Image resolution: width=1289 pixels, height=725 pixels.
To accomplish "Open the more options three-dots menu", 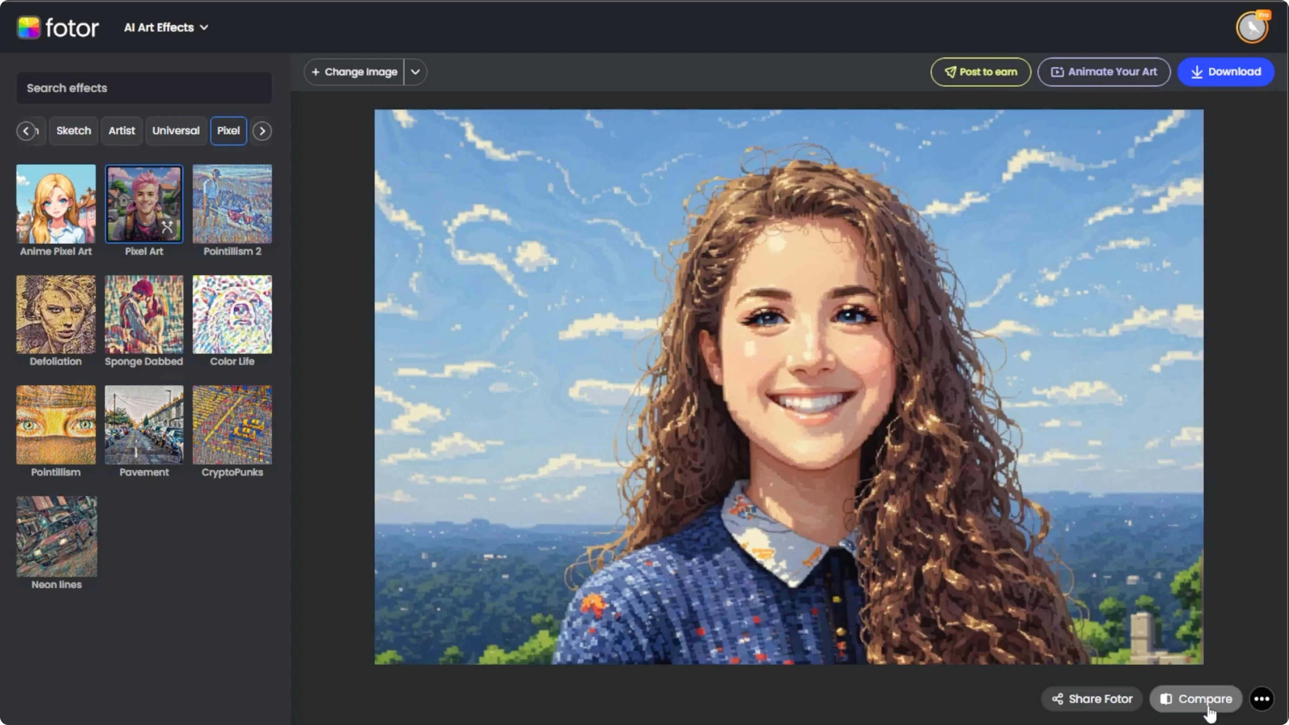I will point(1261,699).
